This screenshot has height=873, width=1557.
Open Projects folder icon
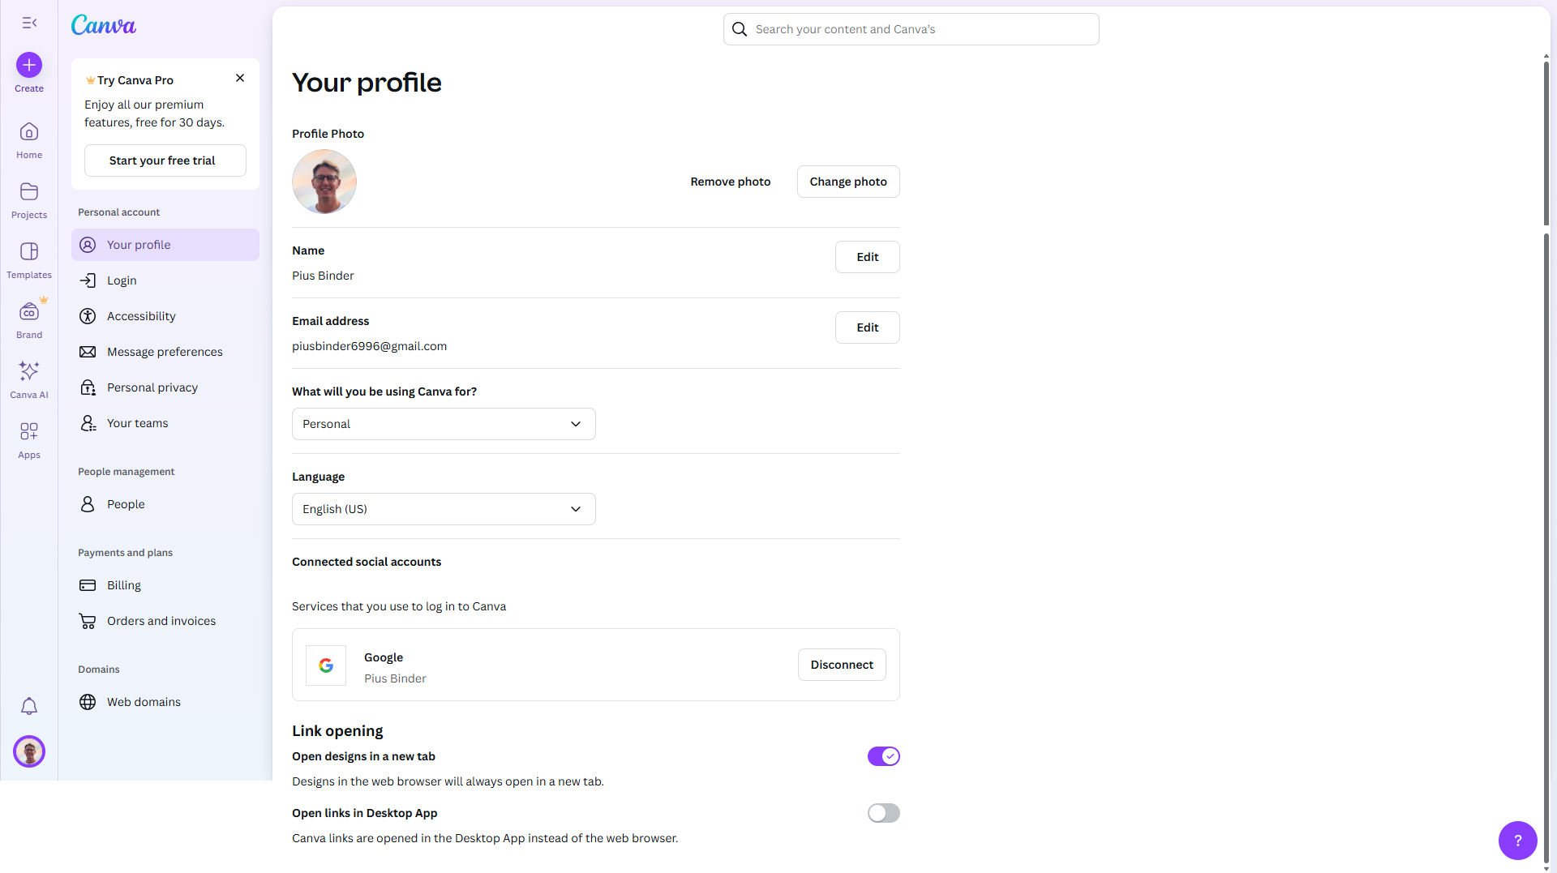(29, 192)
